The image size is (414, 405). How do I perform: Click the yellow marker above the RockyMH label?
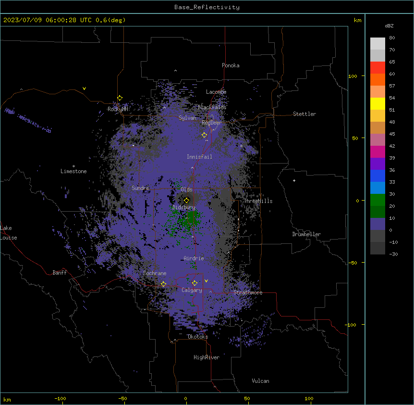(120, 98)
